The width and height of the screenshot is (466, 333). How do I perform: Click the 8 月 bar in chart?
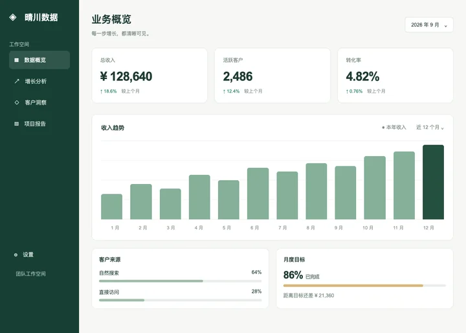(x=316, y=191)
